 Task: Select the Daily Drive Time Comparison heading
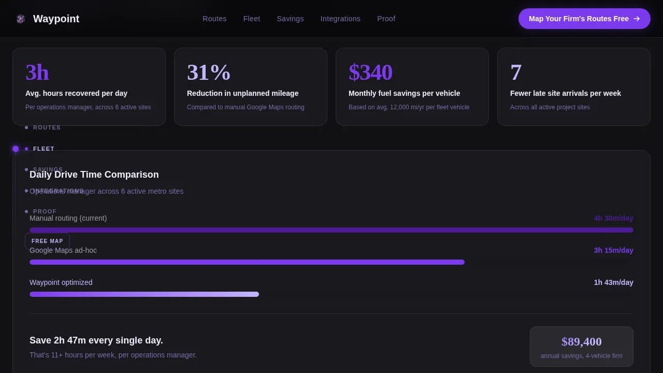click(x=94, y=175)
